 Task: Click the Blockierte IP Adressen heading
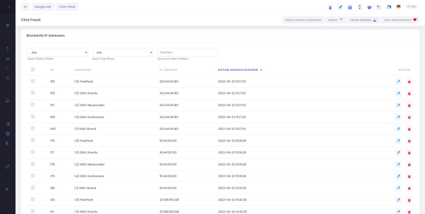point(46,36)
